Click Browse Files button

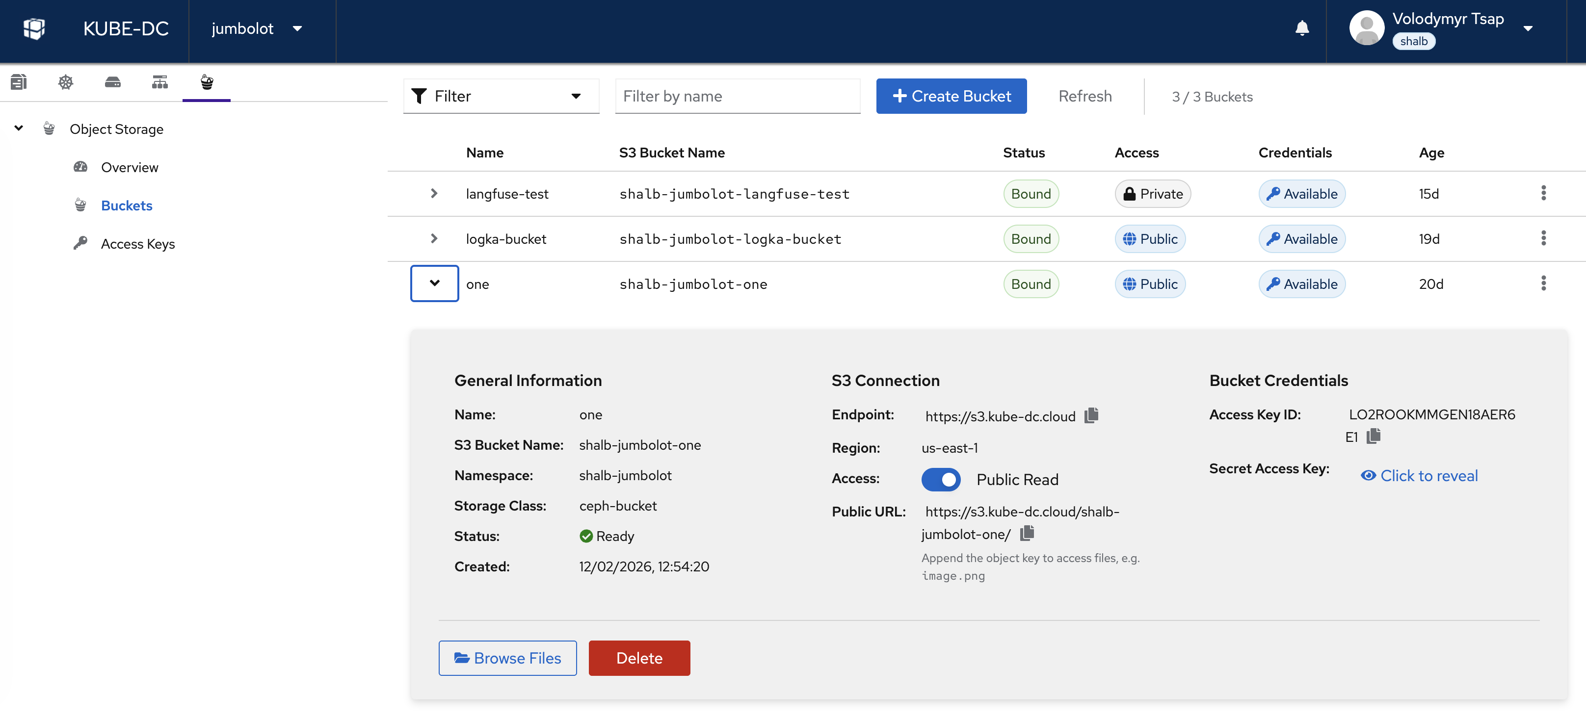point(507,658)
